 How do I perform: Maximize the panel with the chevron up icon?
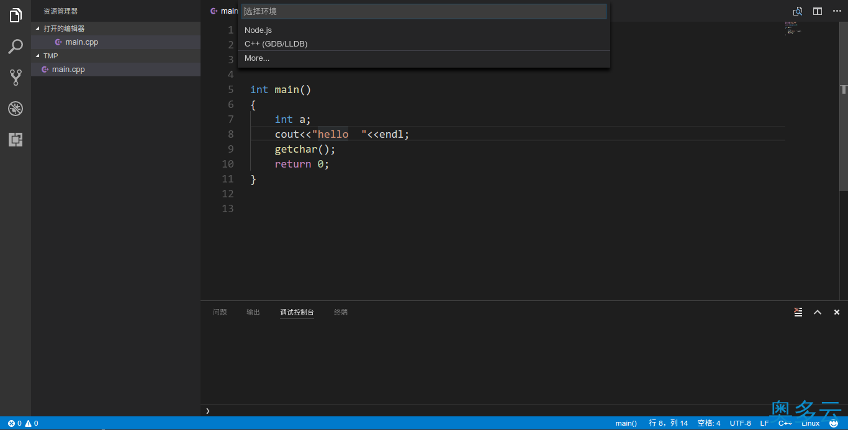[x=818, y=312]
